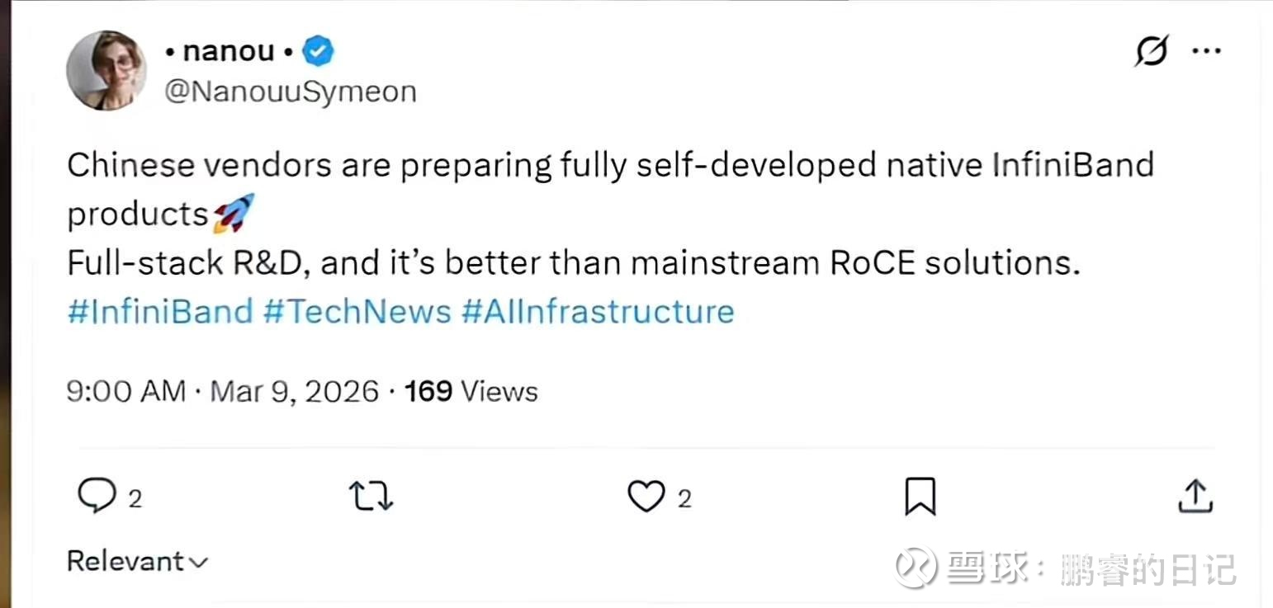Bookmark this post

click(920, 497)
